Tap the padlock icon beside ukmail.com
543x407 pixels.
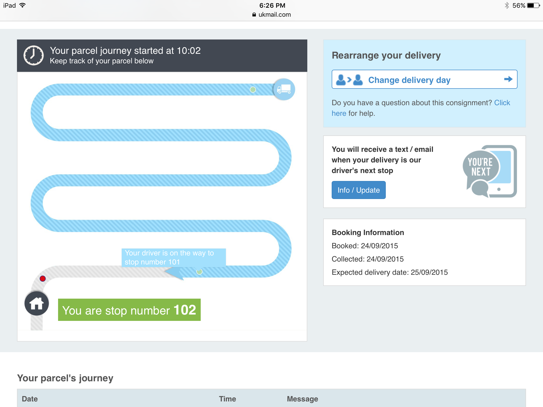point(254,15)
